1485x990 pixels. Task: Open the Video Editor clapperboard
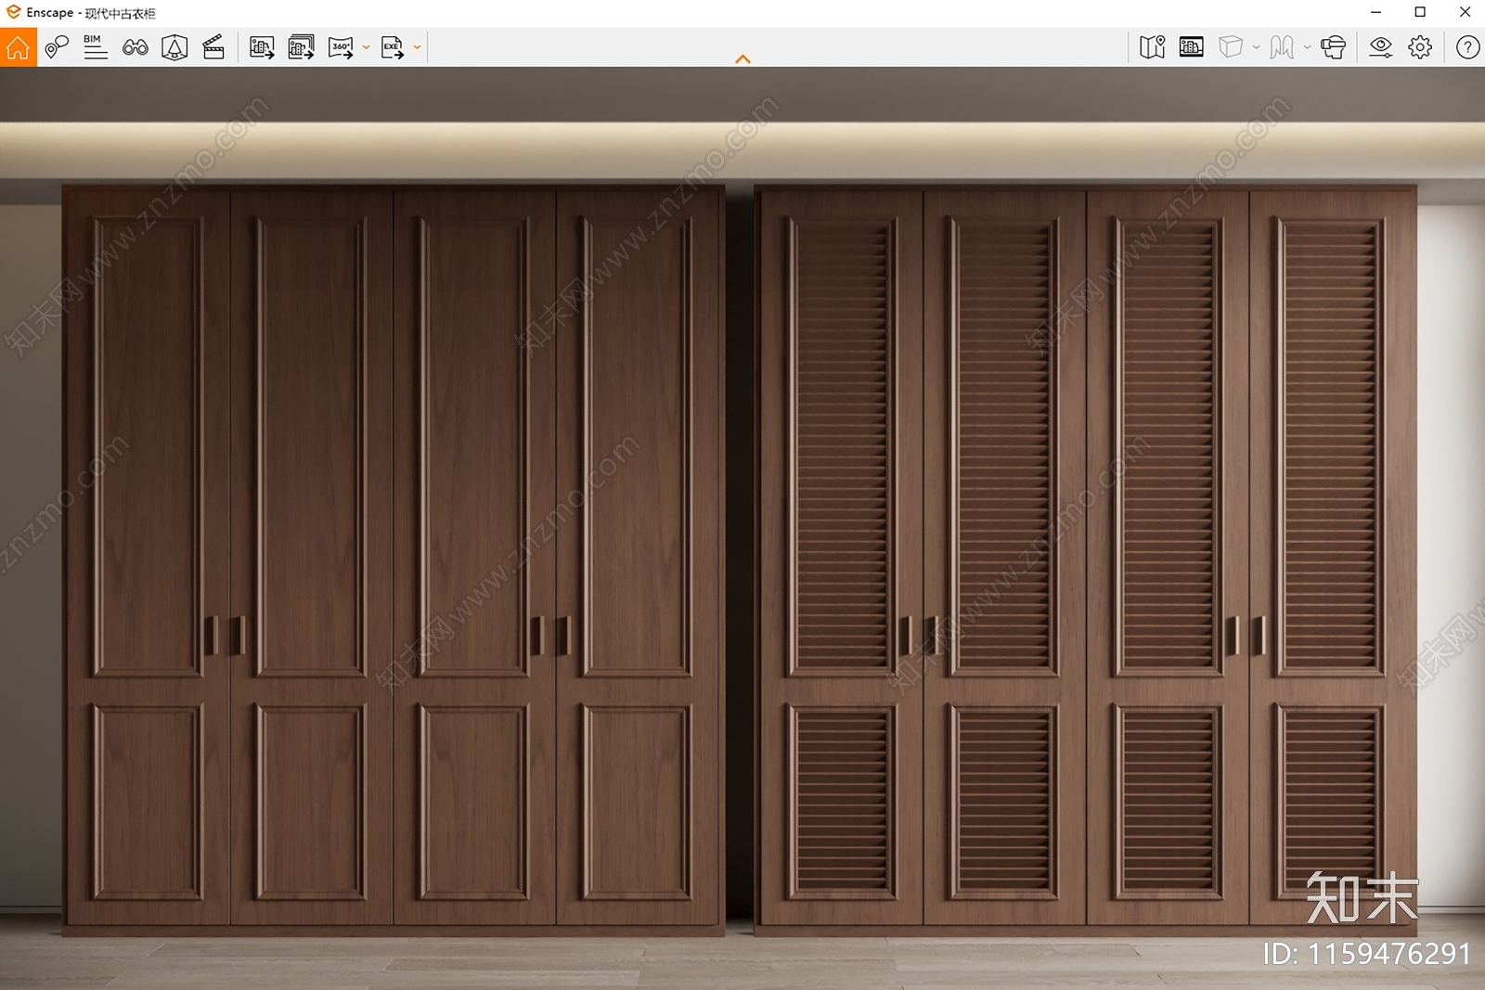pos(213,47)
